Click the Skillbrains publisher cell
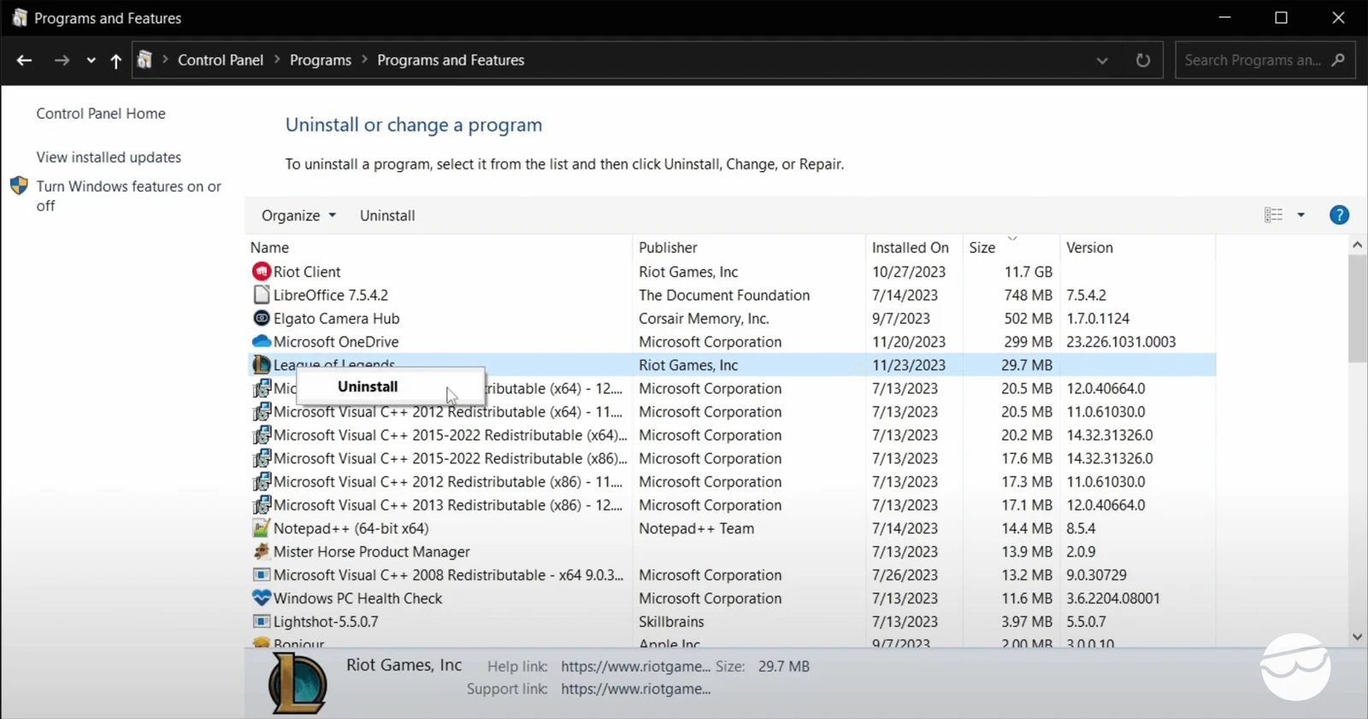Image resolution: width=1368 pixels, height=719 pixels. click(671, 622)
